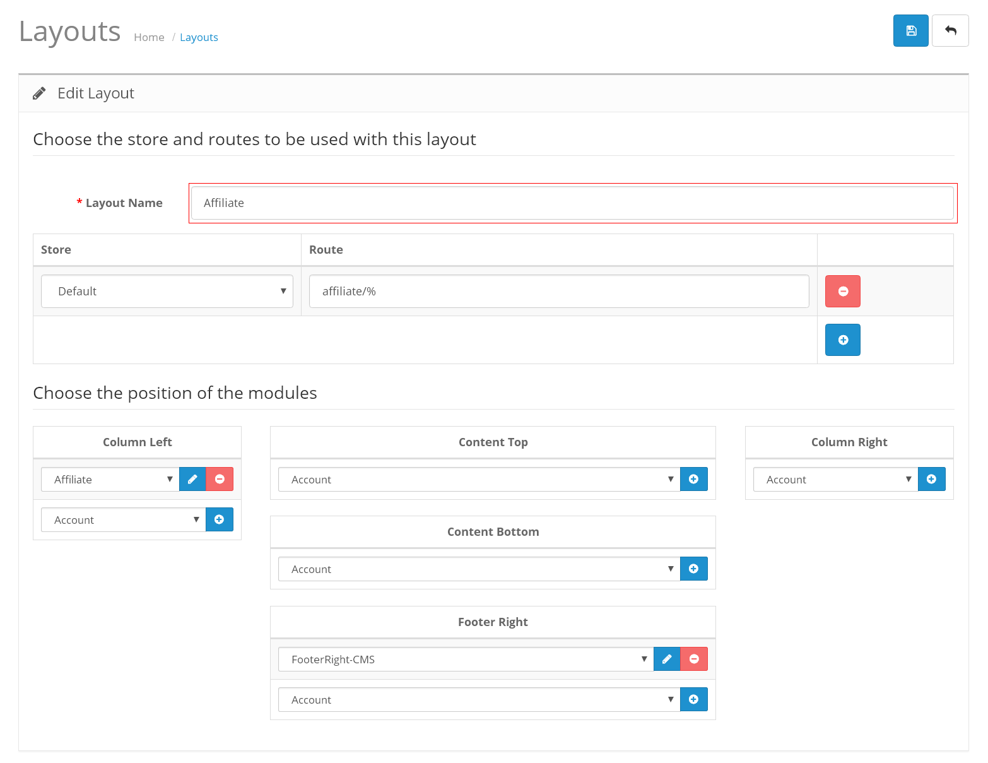Remove Affiliate module from Column Left
This screenshot has width=988, height=763.
pos(220,480)
